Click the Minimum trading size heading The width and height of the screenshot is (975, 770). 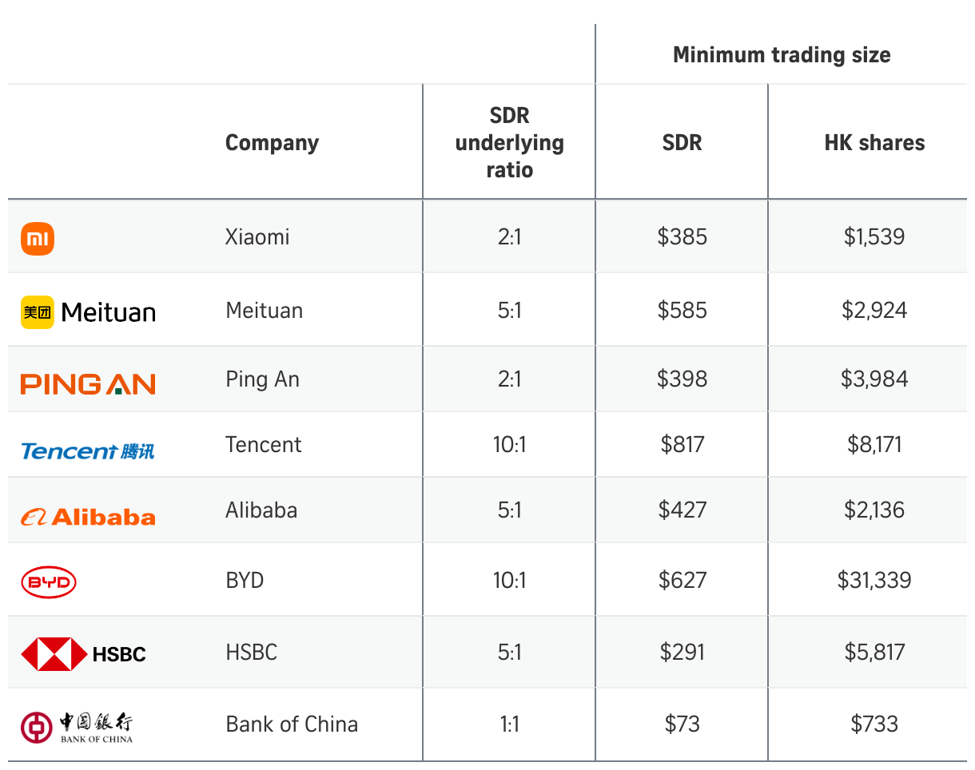pos(781,55)
